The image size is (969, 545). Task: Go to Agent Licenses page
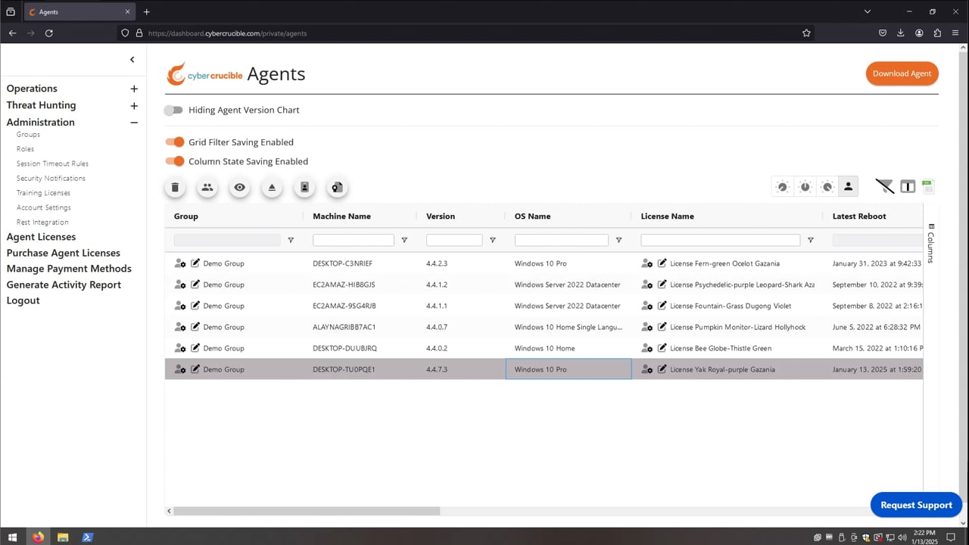pos(41,237)
